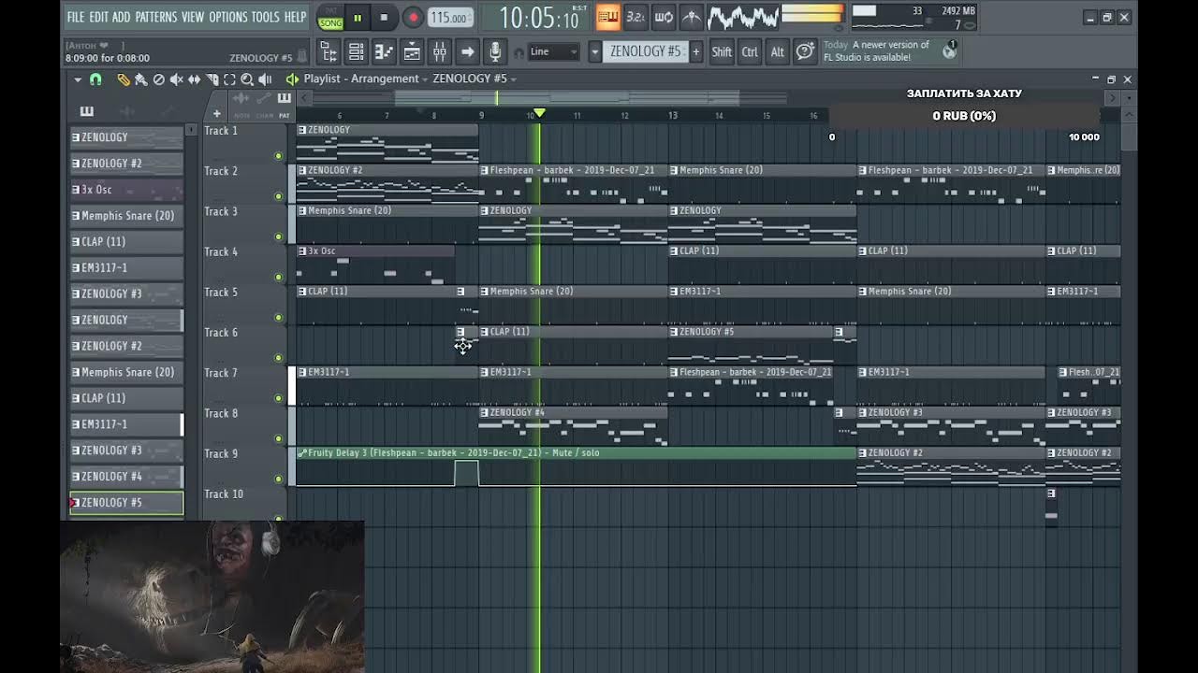Viewport: 1198px width, 673px height.
Task: Open the FILE menu
Action: click(x=75, y=17)
